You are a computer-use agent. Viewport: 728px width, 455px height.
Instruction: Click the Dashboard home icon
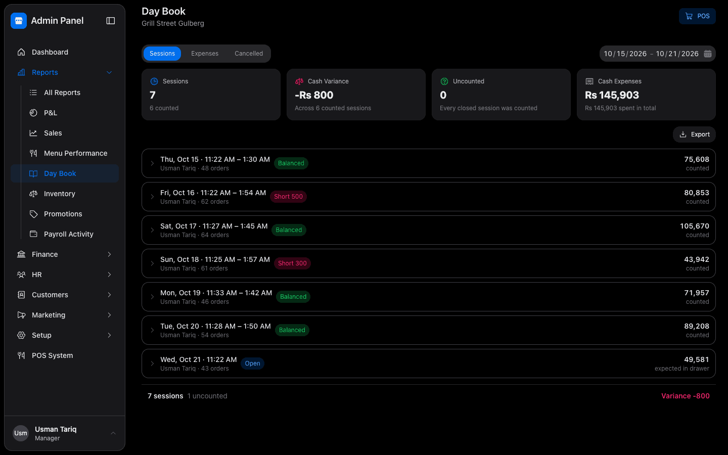coord(21,52)
